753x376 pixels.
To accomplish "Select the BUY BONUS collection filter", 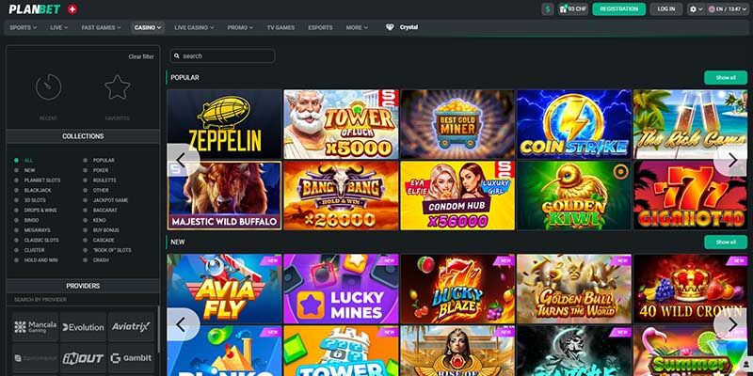I will [102, 230].
